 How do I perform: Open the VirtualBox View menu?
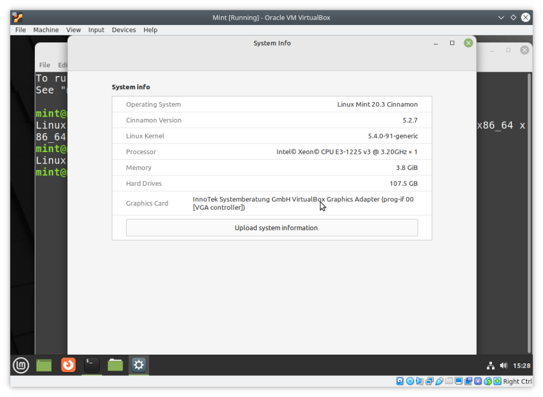(x=73, y=30)
